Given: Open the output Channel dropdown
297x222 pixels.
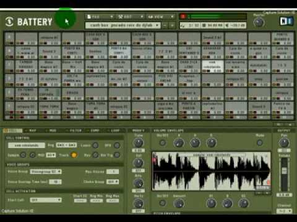Looking at the screenshot, I should (x=284, y=211).
